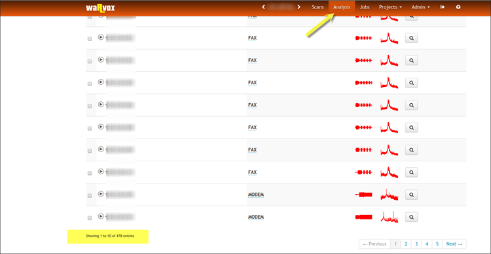The width and height of the screenshot is (491, 254).
Task: Tick the checkbox of the first MODEM row
Action: [90, 196]
